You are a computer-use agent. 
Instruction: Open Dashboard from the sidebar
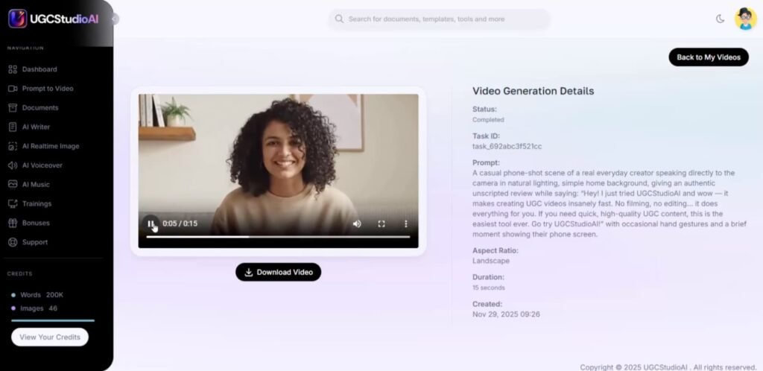[39, 69]
